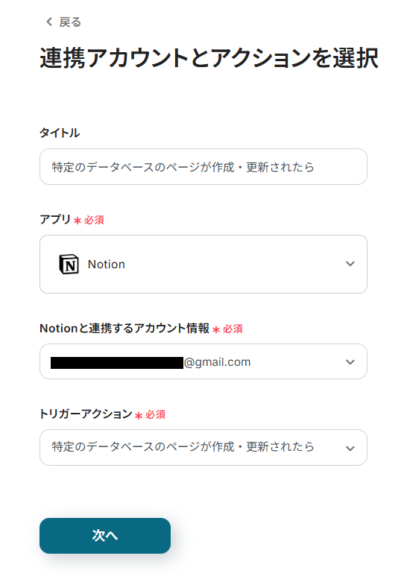407x582 pixels.
Task: Expand the トリガーアクション dropdown chevron
Action: [350, 449]
